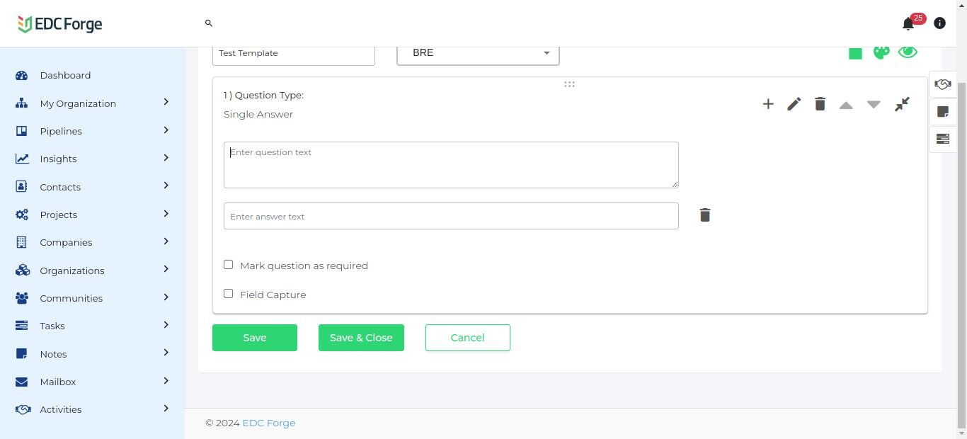Expand the Pipelines menu chevron

click(x=166, y=130)
